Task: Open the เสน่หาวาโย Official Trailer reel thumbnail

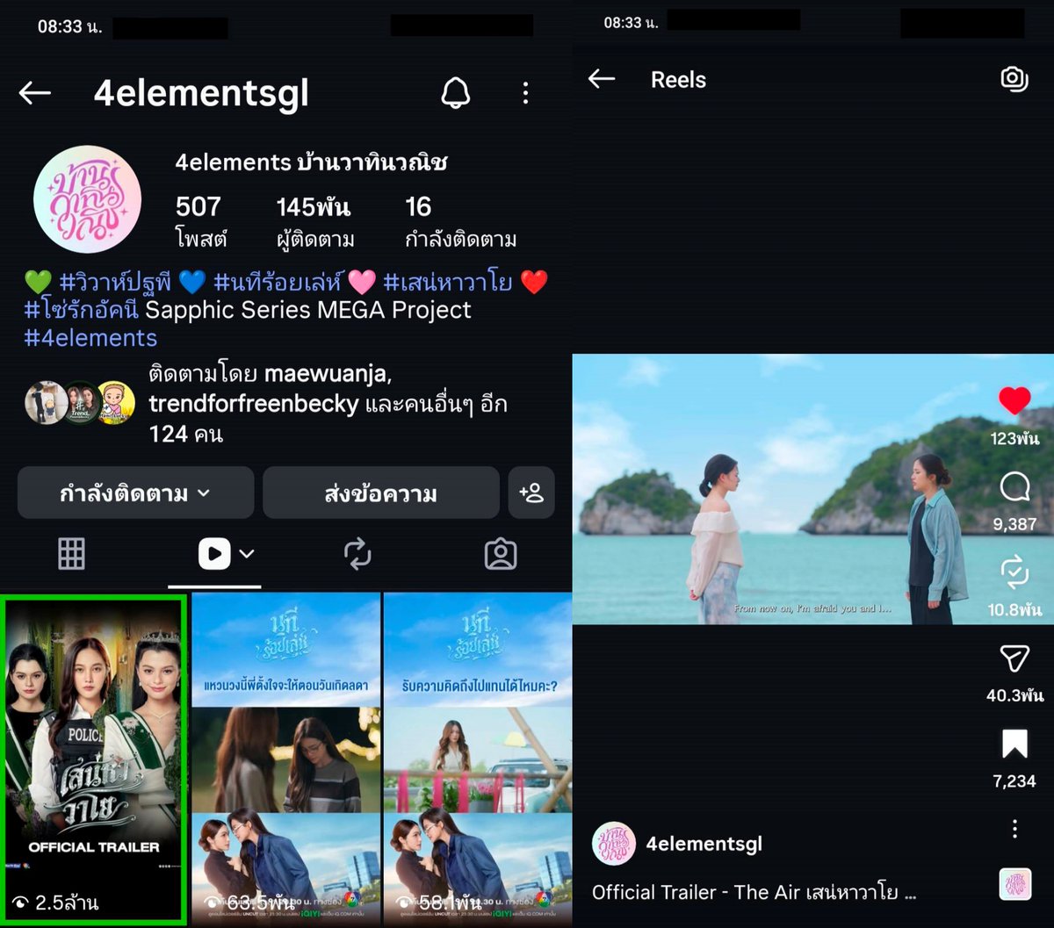Action: [94, 759]
